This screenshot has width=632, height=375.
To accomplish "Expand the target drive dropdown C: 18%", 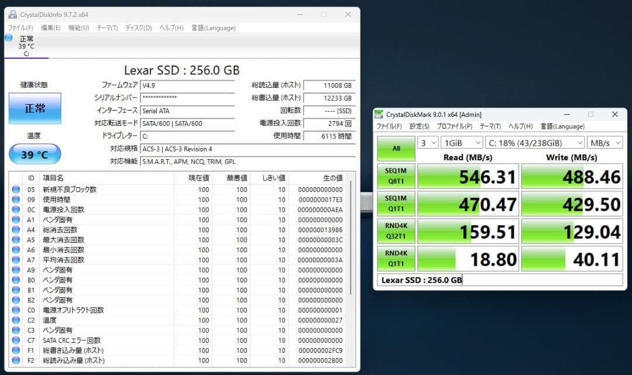I will [535, 143].
